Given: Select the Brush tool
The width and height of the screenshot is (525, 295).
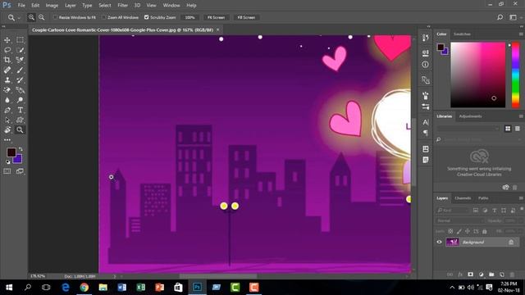Looking at the screenshot, I should click(20, 70).
